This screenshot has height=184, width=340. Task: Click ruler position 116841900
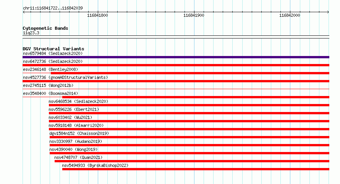[x=194, y=15]
